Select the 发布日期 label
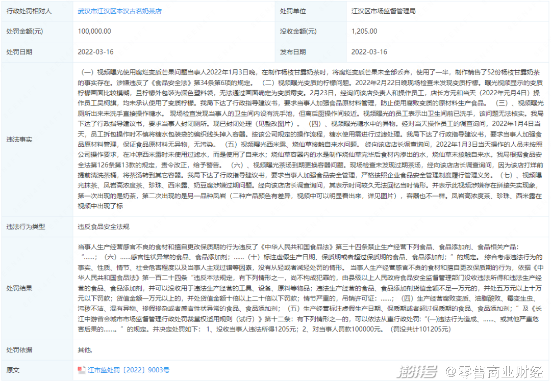Viewport: 551px width, 382px height. click(x=293, y=52)
